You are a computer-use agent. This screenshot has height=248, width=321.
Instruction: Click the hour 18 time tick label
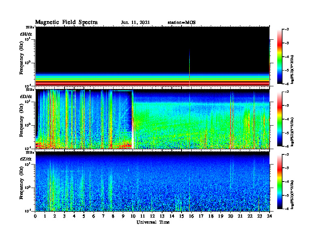tap(211, 216)
